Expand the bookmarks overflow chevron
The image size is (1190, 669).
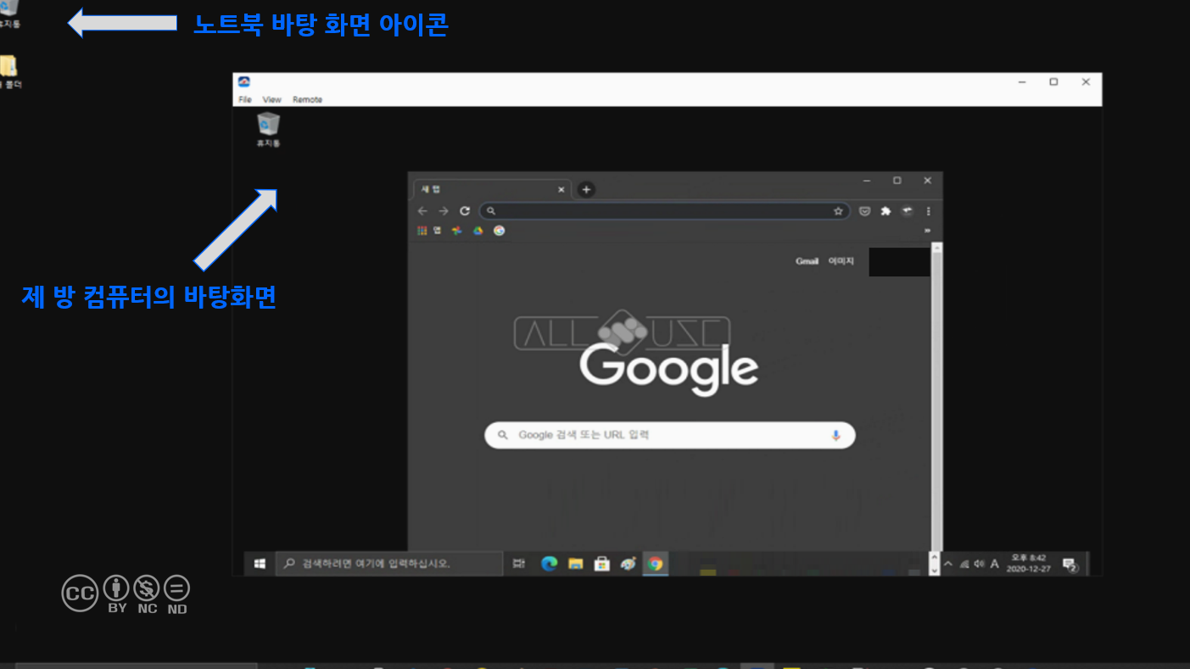point(927,231)
